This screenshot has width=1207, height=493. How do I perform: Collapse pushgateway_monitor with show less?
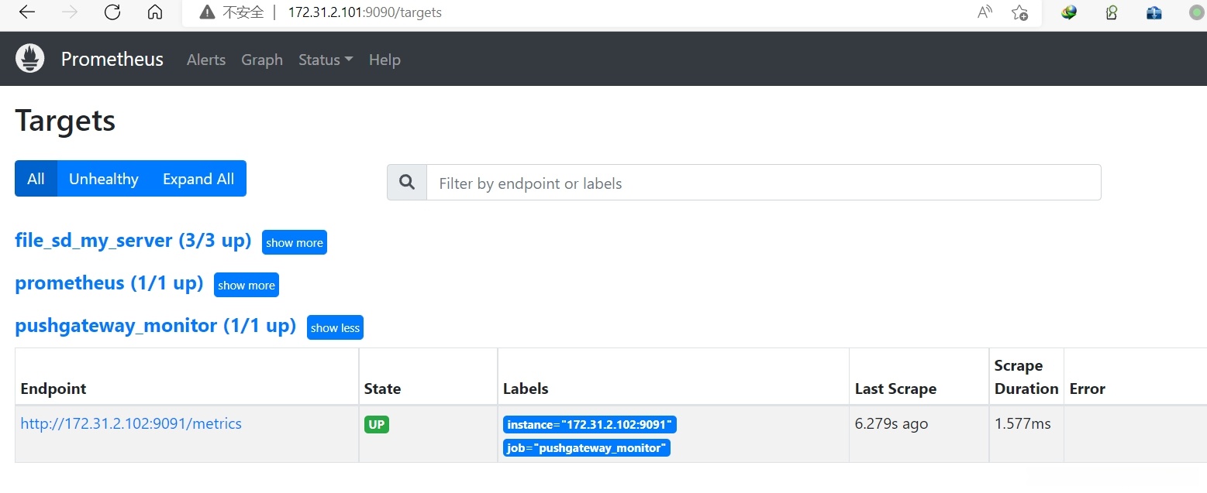[335, 327]
